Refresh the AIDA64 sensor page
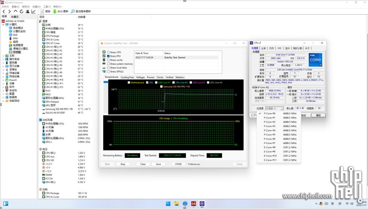This screenshot has width=368, height=209. pyautogui.click(x=21, y=11)
